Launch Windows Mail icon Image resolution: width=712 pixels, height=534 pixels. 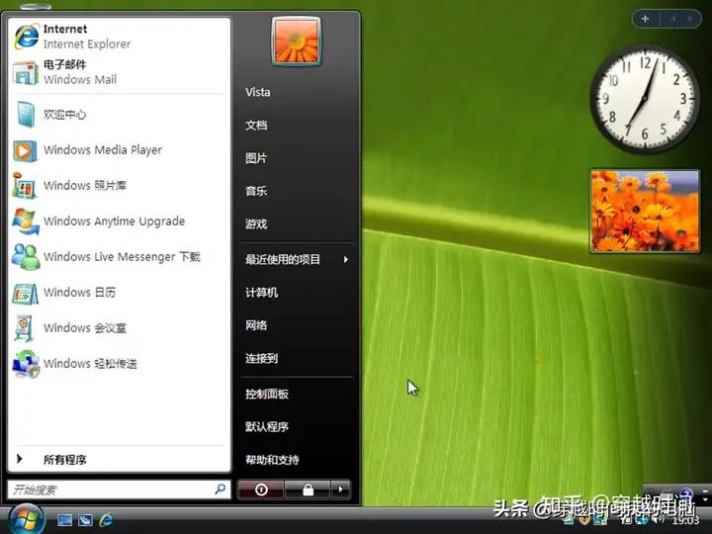point(26,72)
